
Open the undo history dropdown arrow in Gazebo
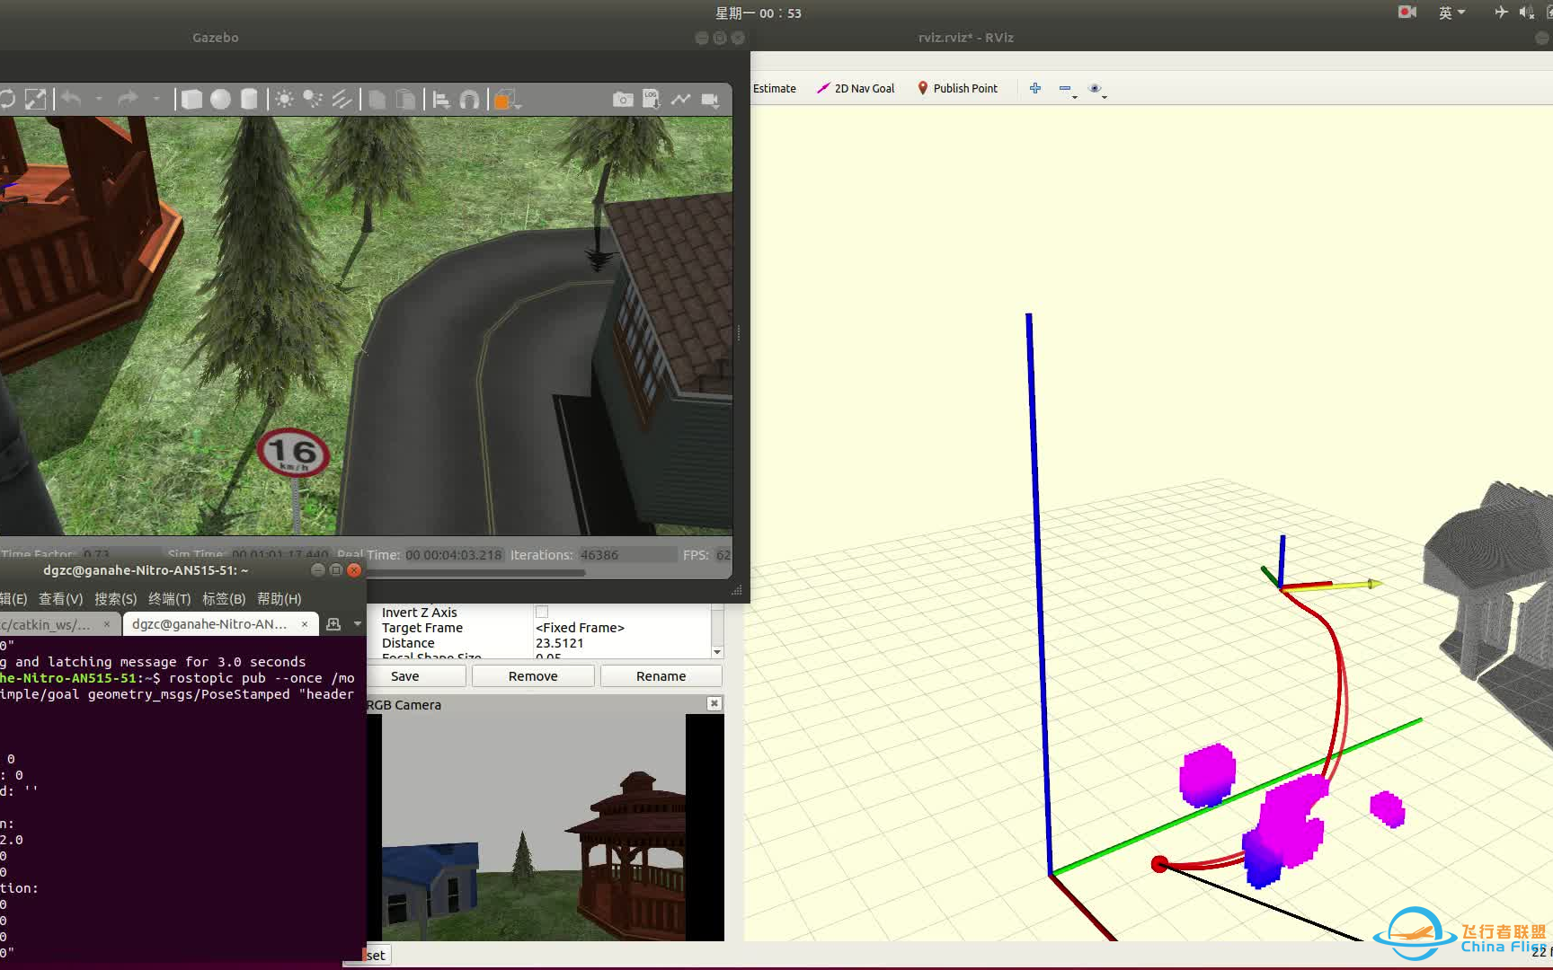[99, 99]
